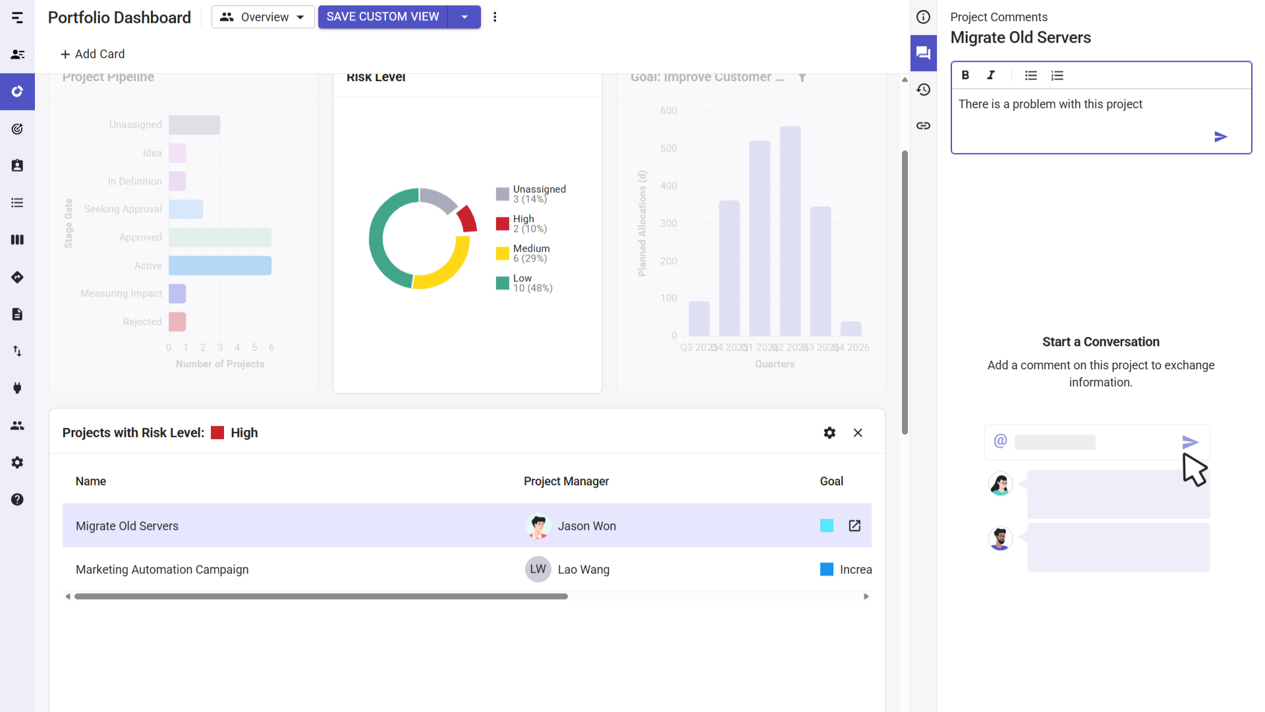Click the table horizontal scrollbar thumb
Image resolution: width=1265 pixels, height=712 pixels.
(321, 596)
